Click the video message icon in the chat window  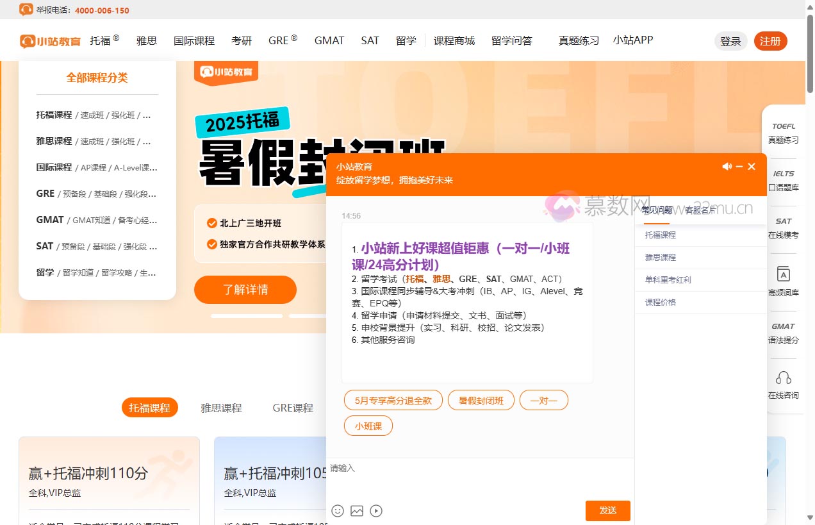(376, 510)
